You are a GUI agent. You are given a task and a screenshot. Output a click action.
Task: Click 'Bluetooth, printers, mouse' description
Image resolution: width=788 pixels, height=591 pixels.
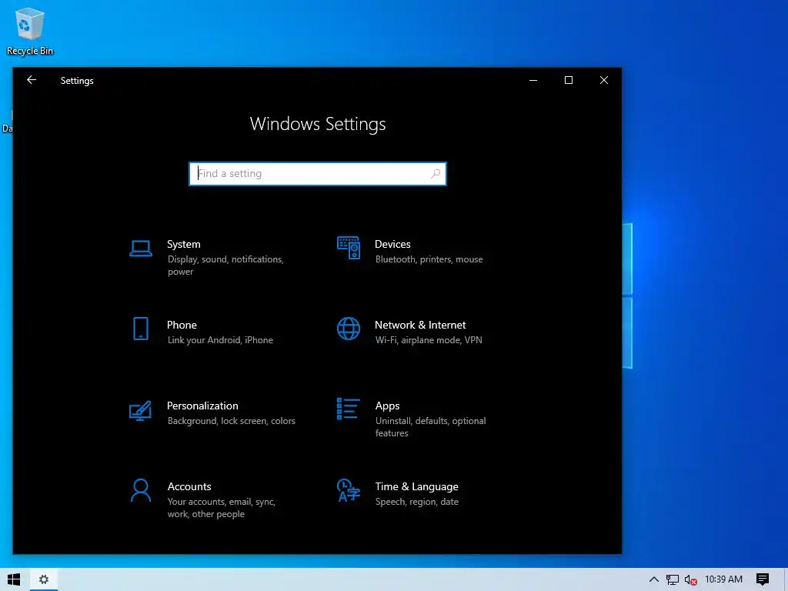tap(429, 259)
